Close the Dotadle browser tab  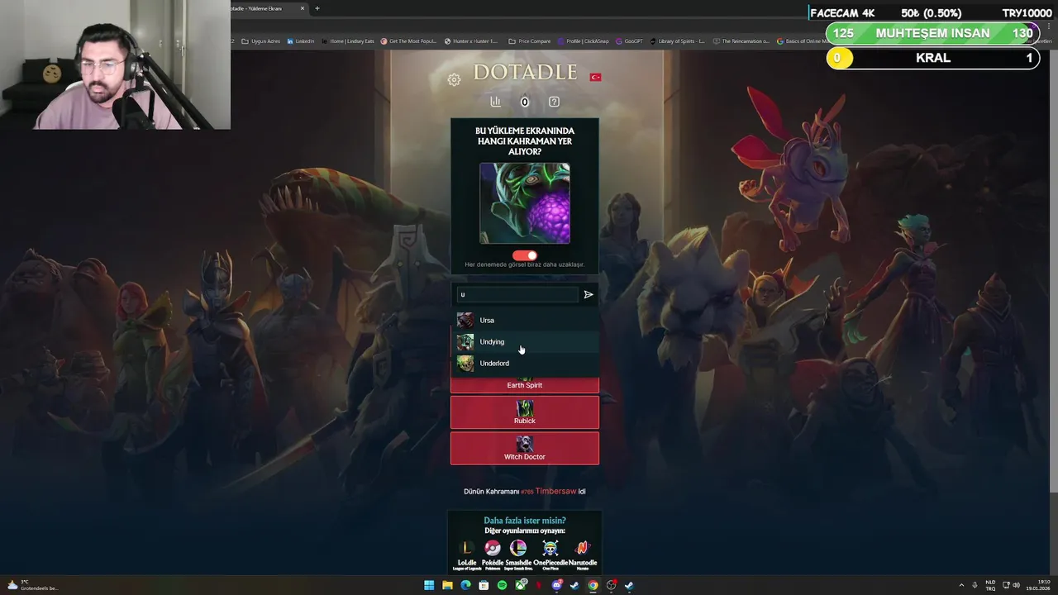click(303, 8)
